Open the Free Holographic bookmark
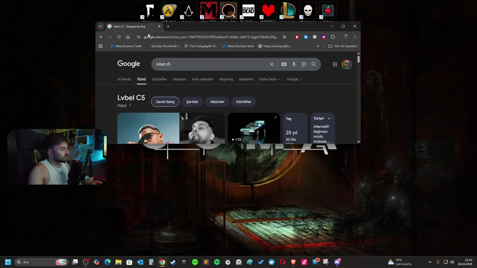The width and height of the screenshot is (477, 268). pos(201,46)
